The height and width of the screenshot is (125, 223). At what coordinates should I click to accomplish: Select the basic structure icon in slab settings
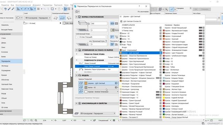click(x=112, y=23)
